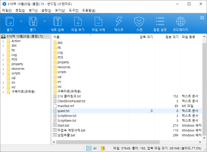Open the dropdown arrow next to 열기

pos(21,21)
